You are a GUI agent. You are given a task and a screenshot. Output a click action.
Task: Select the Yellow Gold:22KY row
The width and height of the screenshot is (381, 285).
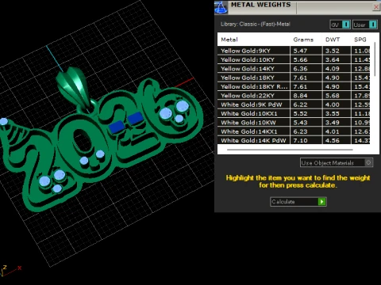tap(294, 96)
